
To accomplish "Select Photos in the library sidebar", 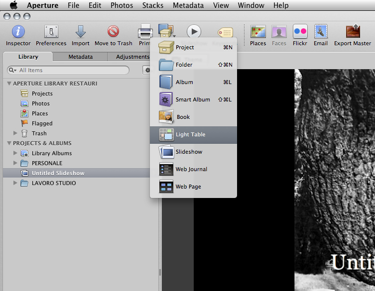I will pyautogui.click(x=41, y=103).
